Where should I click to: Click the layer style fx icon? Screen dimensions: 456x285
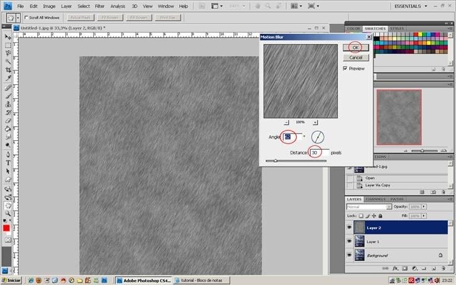pos(395,268)
